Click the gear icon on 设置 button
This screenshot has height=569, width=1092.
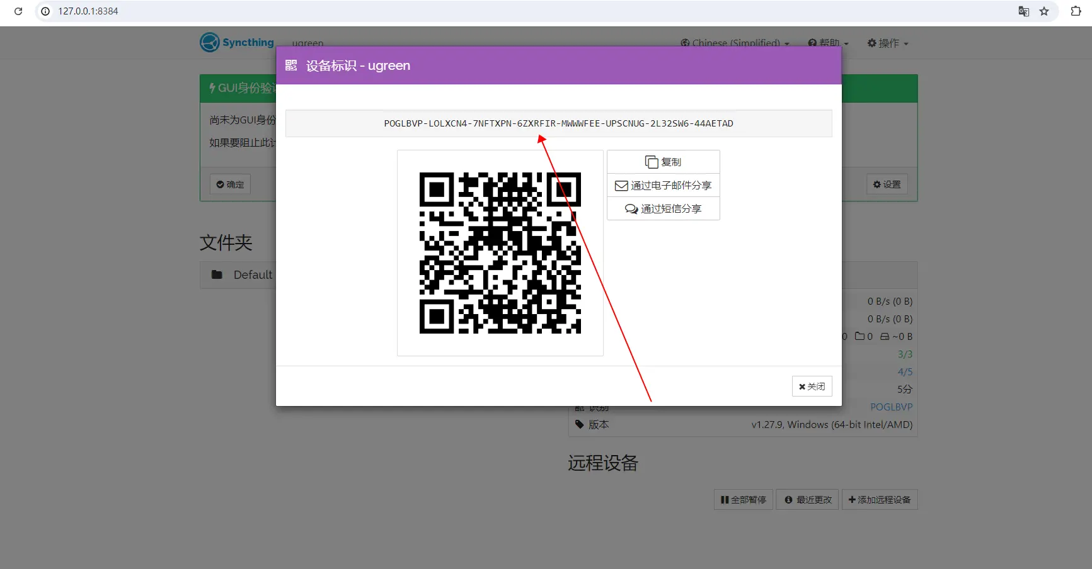point(877,184)
